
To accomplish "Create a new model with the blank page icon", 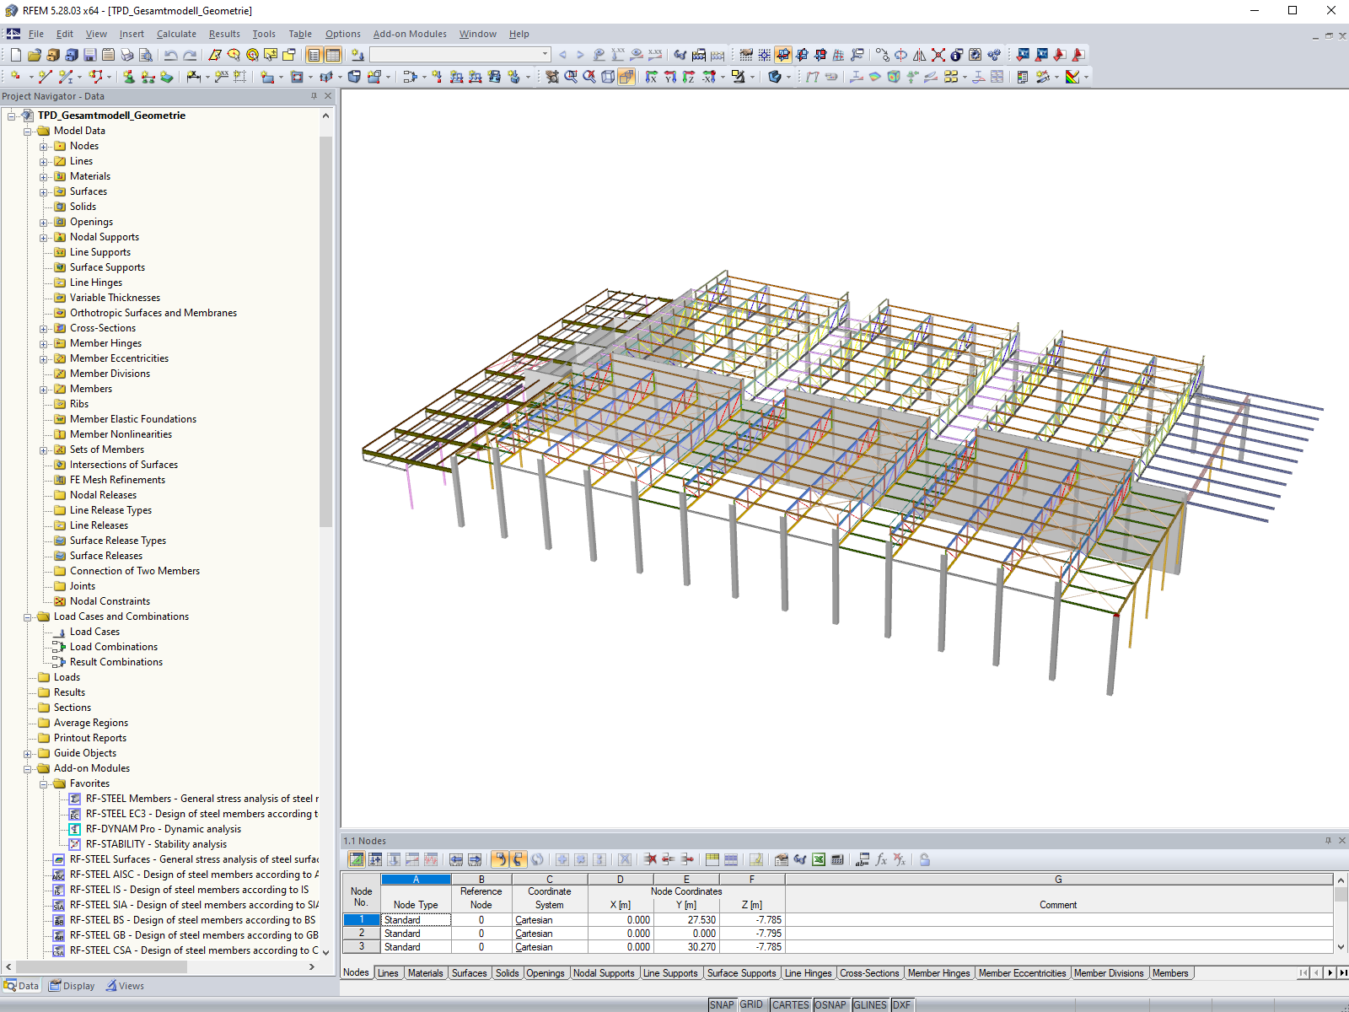I will 16,55.
